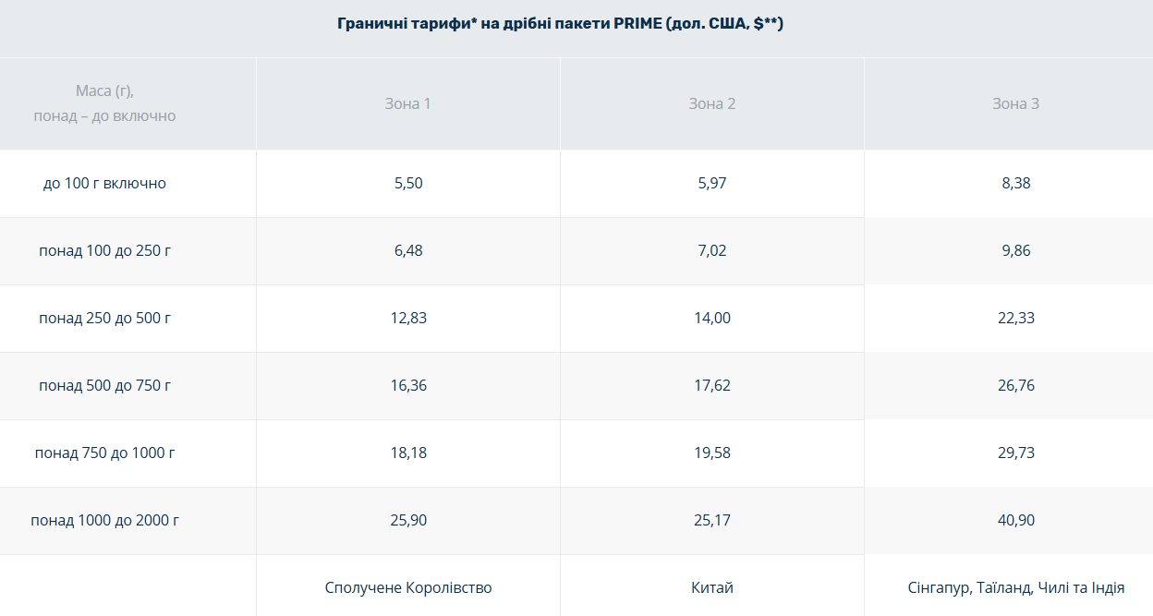Click the 'Сінгапур, Таїланд, Чилі та Індія' cell
1153x616 pixels.
tap(1015, 587)
